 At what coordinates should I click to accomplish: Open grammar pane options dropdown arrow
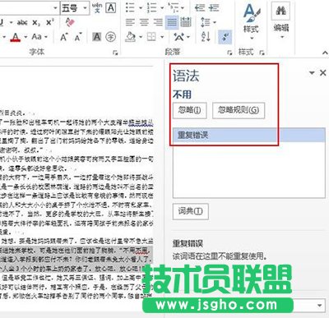pyautogui.click(x=312, y=72)
